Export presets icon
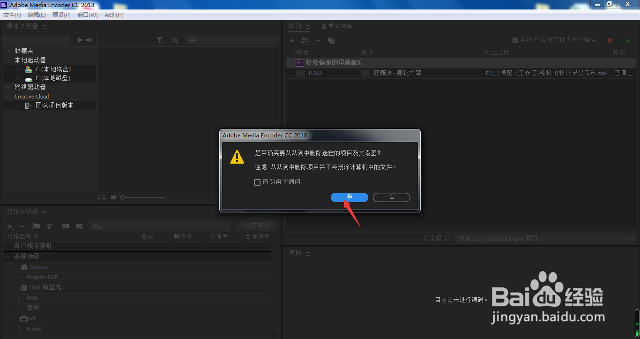Viewport: 640px width, 339px height. [x=79, y=226]
